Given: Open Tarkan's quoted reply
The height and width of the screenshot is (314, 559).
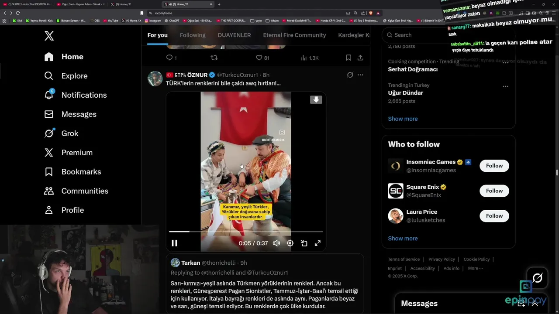Looking at the screenshot, I should [x=265, y=283].
